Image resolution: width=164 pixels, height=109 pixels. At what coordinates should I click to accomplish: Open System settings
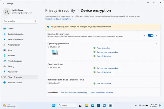(x=20, y=29)
